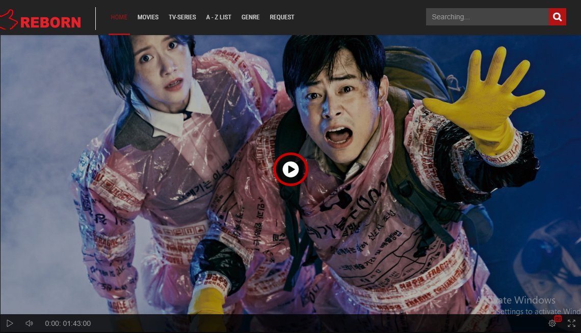Click the red search magnifier button
This screenshot has height=333, width=581.
pyautogui.click(x=557, y=17)
